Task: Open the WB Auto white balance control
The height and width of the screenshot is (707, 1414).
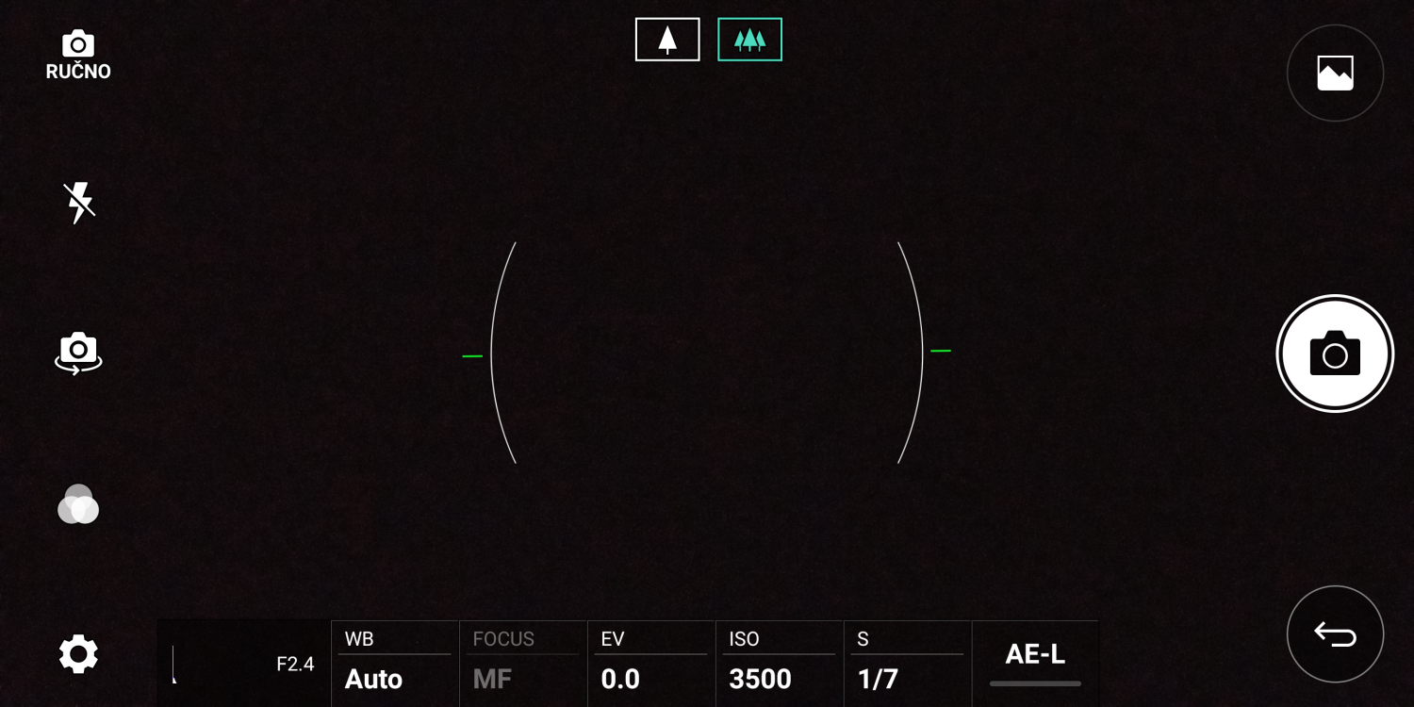Action: click(x=394, y=663)
